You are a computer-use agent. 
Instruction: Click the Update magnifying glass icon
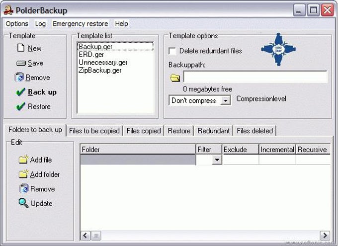pyautogui.click(x=23, y=203)
